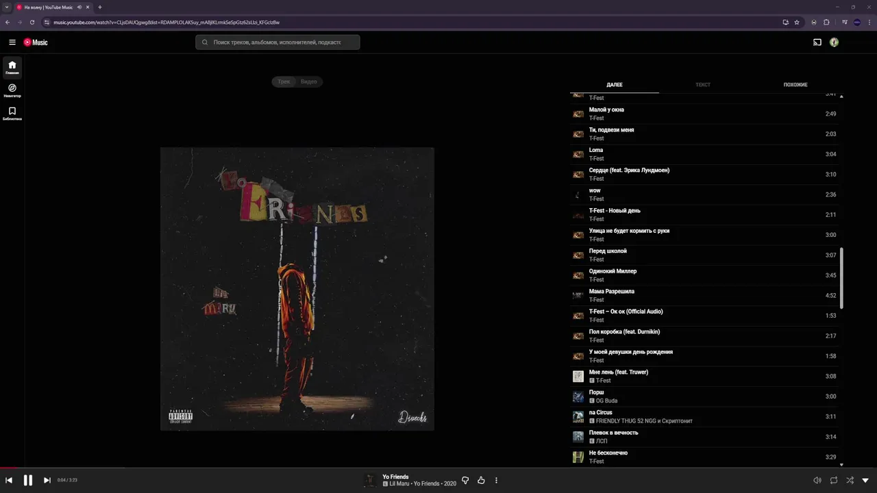Screen dimensions: 877x493
Task: Play queue track Мама Разрешила
Action: (705, 296)
